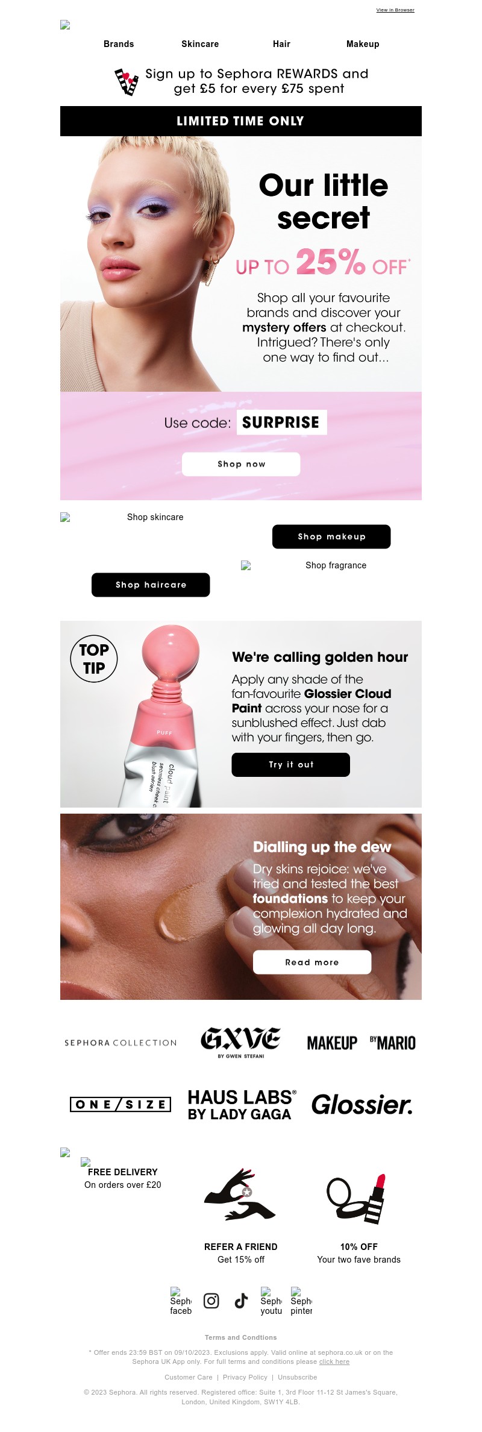
Task: Open the Brands menu item
Action: [119, 44]
